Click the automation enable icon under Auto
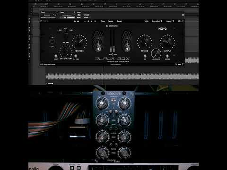 click(x=79, y=15)
